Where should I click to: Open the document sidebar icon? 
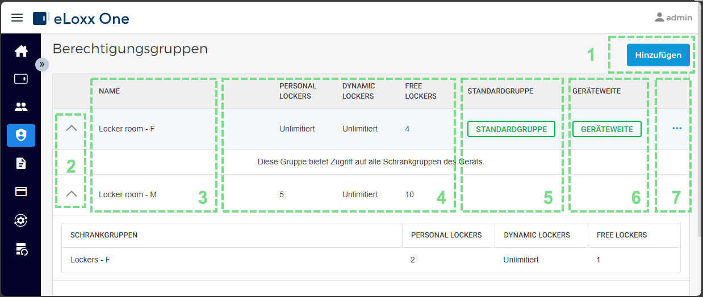[x=21, y=163]
